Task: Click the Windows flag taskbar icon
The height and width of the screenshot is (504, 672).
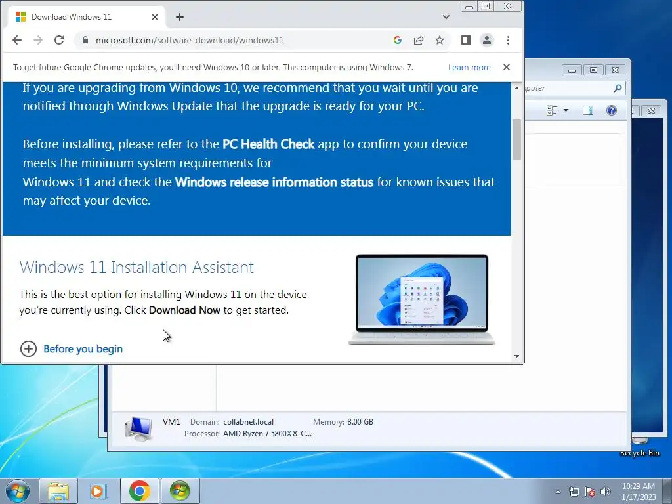Action: pos(180,491)
